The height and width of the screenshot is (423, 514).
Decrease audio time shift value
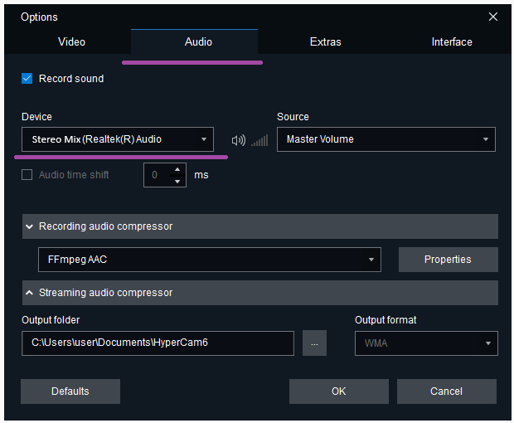[x=177, y=181]
